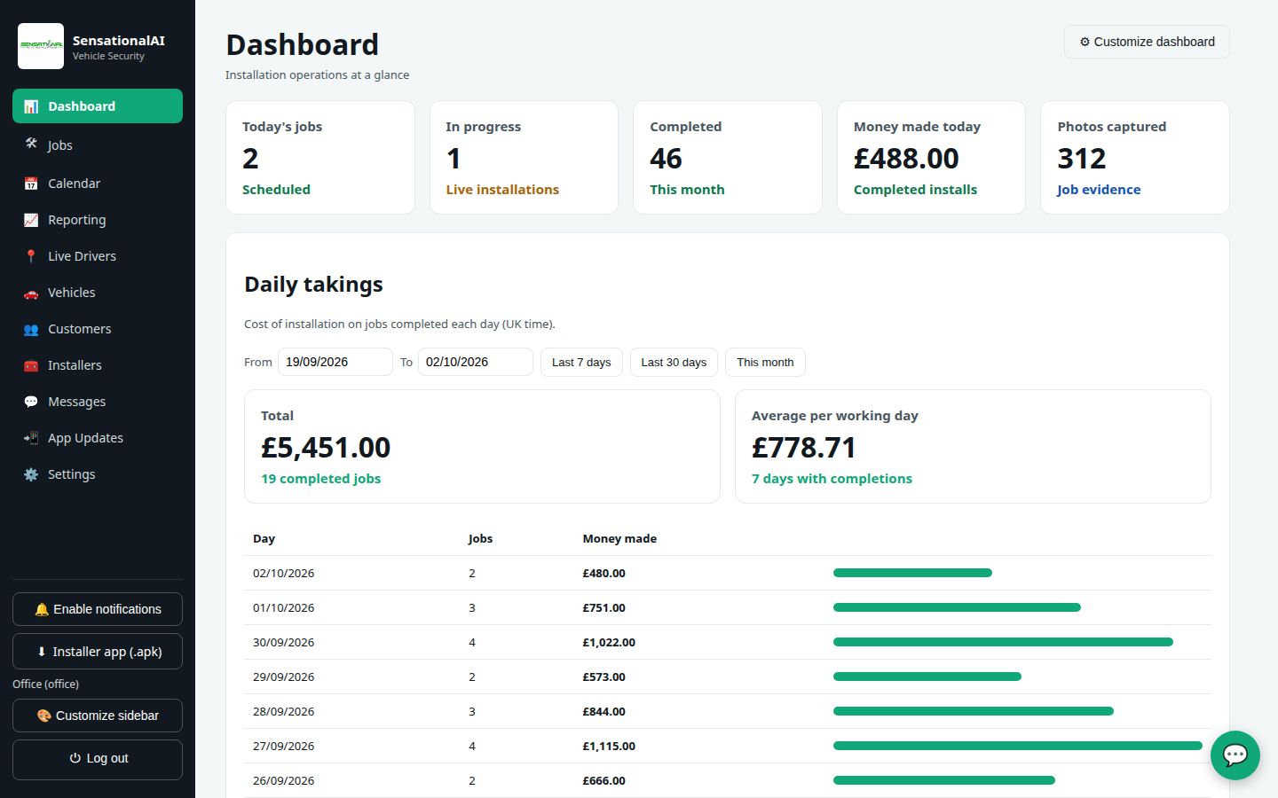Click the Vehicles car icon
The height and width of the screenshot is (798, 1278).
(31, 293)
